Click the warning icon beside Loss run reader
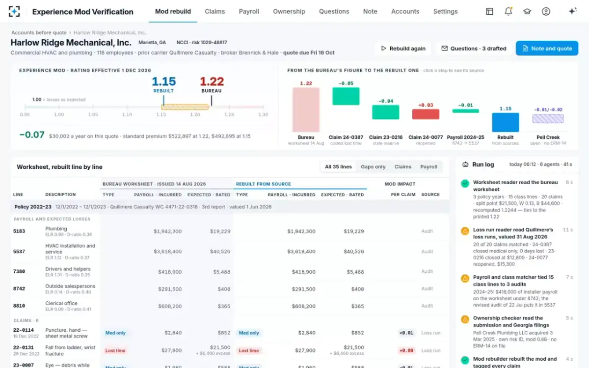 (x=465, y=231)
